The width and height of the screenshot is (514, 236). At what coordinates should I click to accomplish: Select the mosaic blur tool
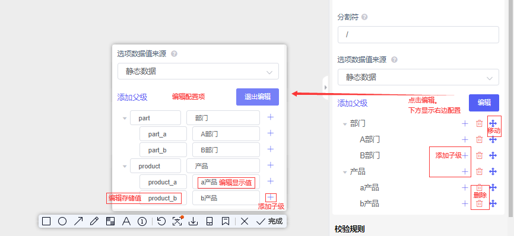pos(110,222)
